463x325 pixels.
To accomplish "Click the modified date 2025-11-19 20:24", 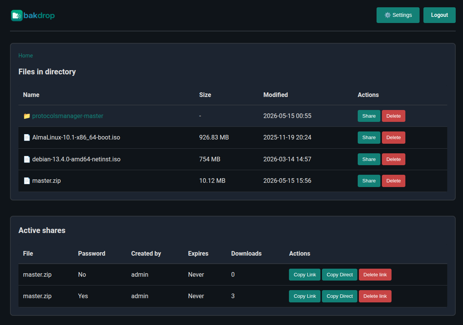I will [287, 137].
